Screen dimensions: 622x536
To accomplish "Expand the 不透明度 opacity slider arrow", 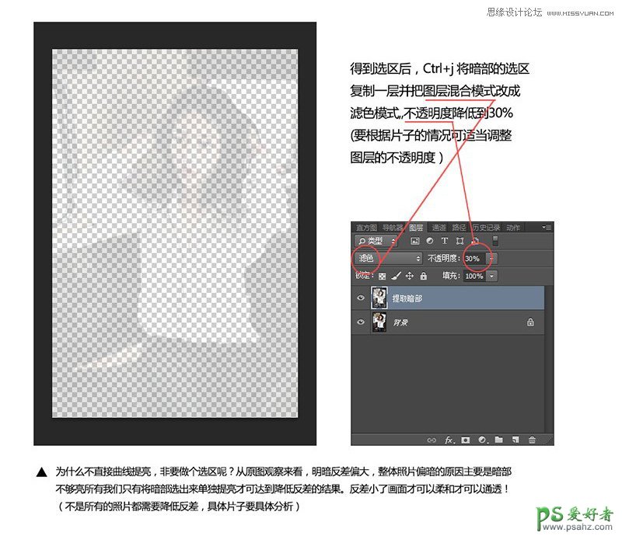I will (x=491, y=258).
